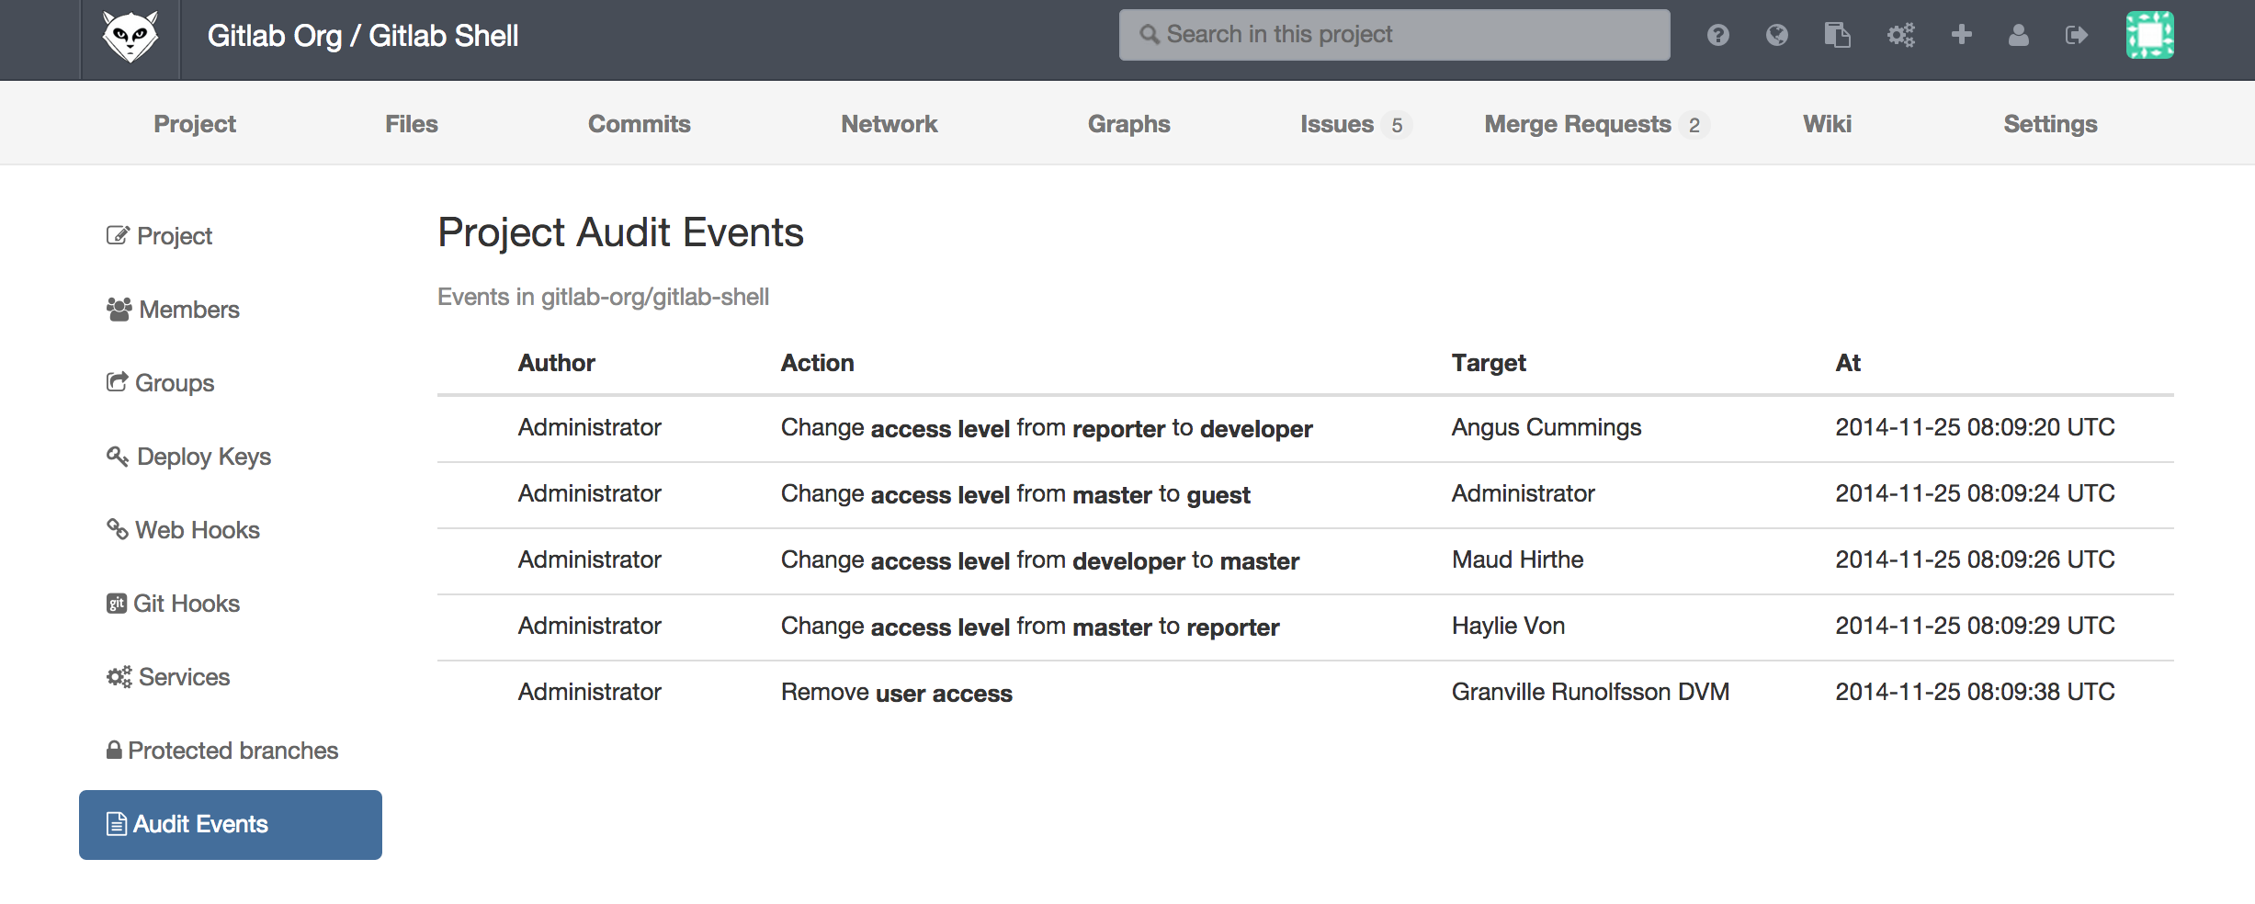Click the sign out icon
Screen dimensions: 2255x904
pos(2077,34)
